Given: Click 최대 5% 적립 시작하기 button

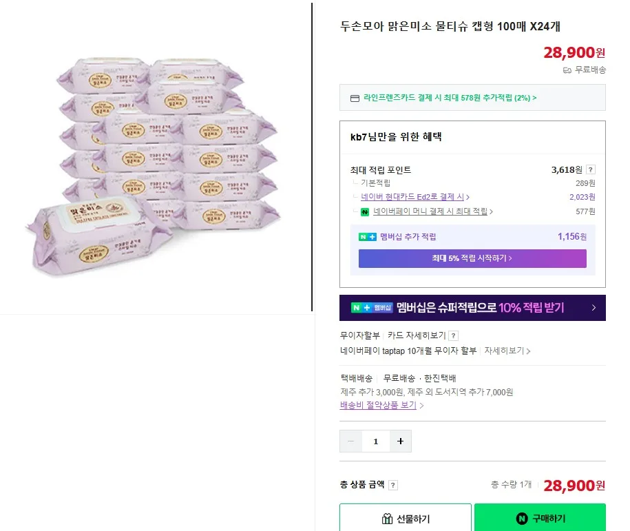Looking at the screenshot, I should pyautogui.click(x=472, y=258).
